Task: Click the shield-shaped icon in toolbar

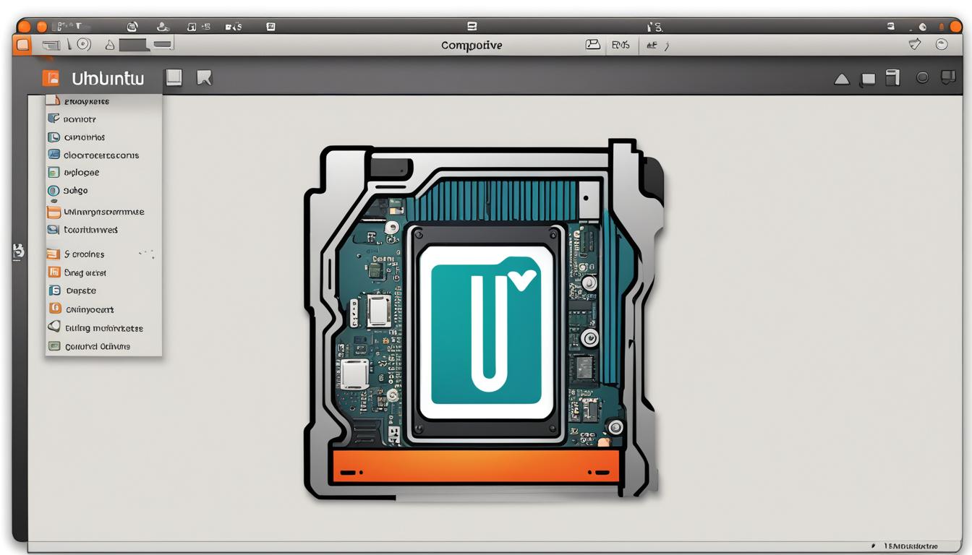Action: pyautogui.click(x=915, y=44)
